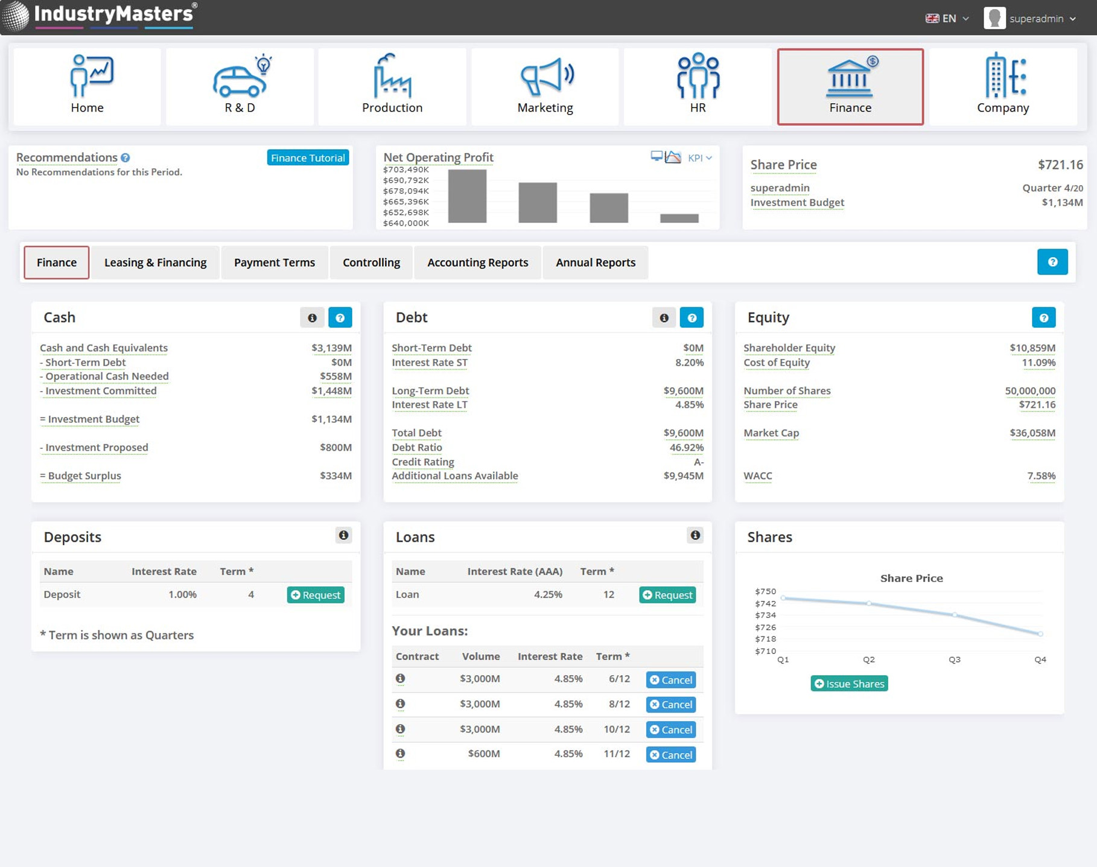Switch Net Operating Profit to area chart view
This screenshot has width=1097, height=867.
(x=673, y=157)
